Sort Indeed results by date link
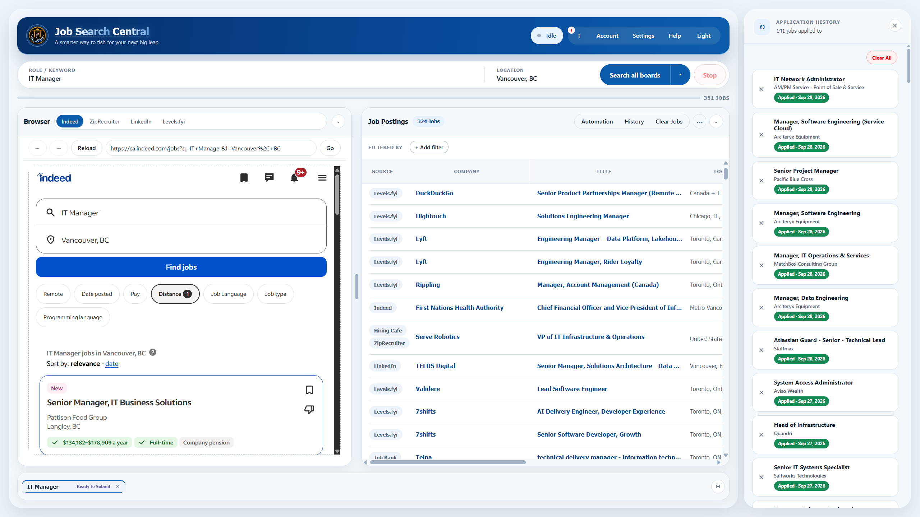Screen dimensions: 920x517 click(112, 363)
